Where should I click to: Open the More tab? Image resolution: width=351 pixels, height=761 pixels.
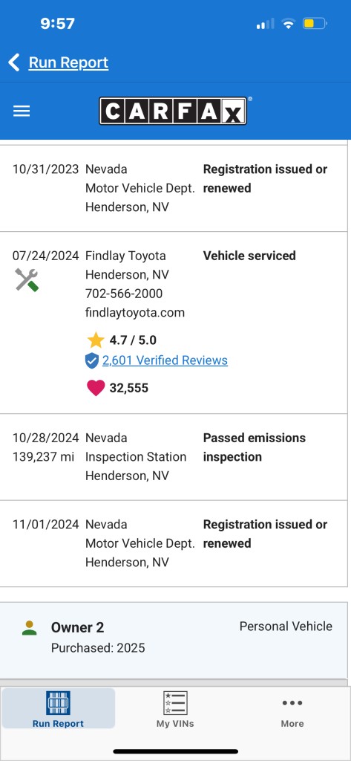coord(292,711)
